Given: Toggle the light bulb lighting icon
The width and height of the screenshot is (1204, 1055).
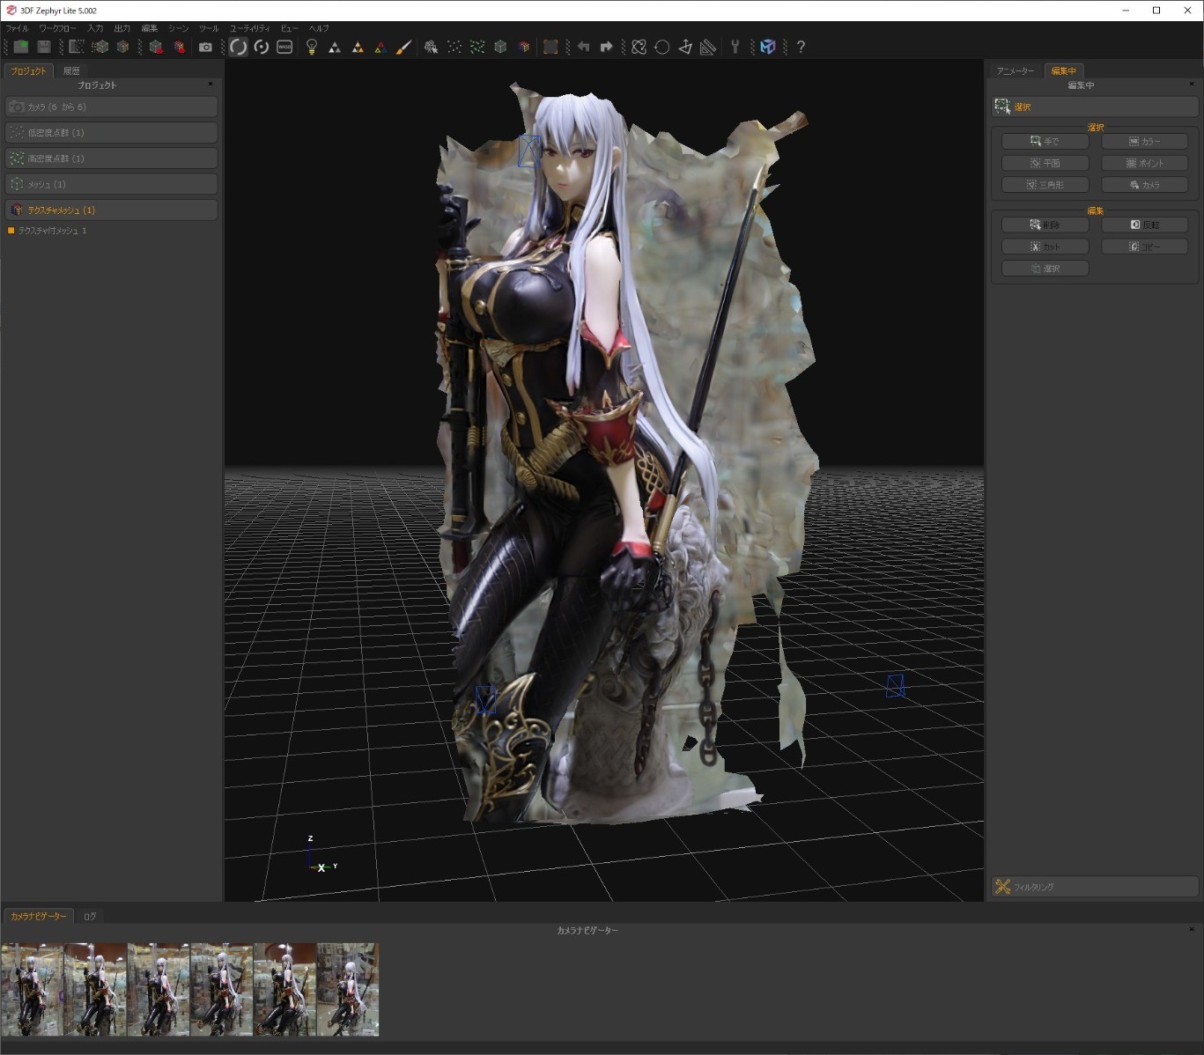Looking at the screenshot, I should 311,47.
